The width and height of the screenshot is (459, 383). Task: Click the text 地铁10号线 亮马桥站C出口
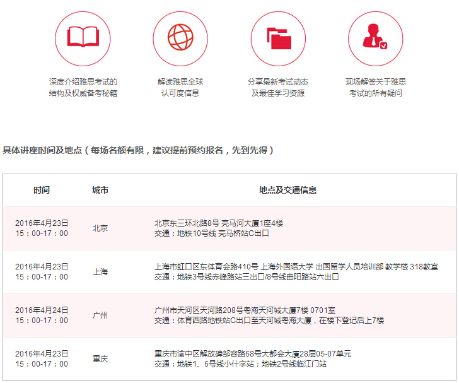click(223, 233)
